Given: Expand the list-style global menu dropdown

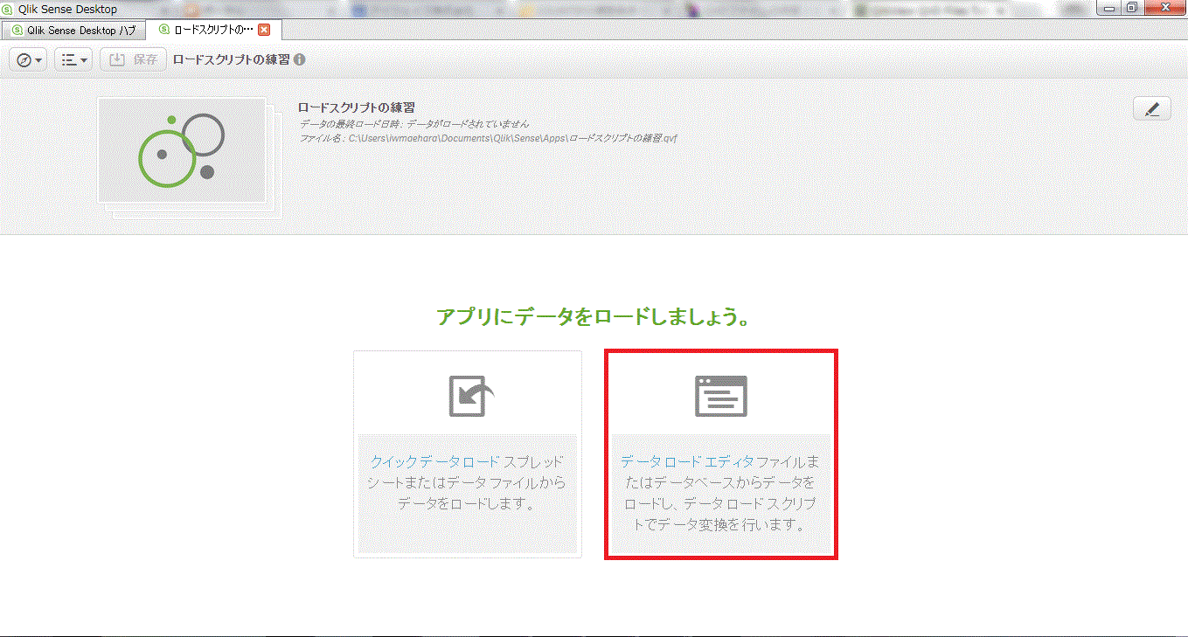Looking at the screenshot, I should point(73,59).
